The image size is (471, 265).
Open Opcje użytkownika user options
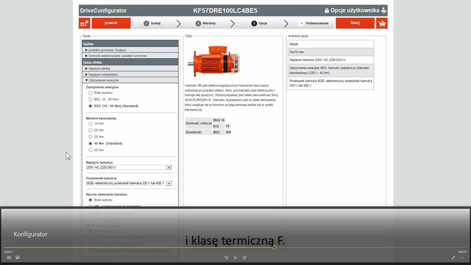(355, 11)
